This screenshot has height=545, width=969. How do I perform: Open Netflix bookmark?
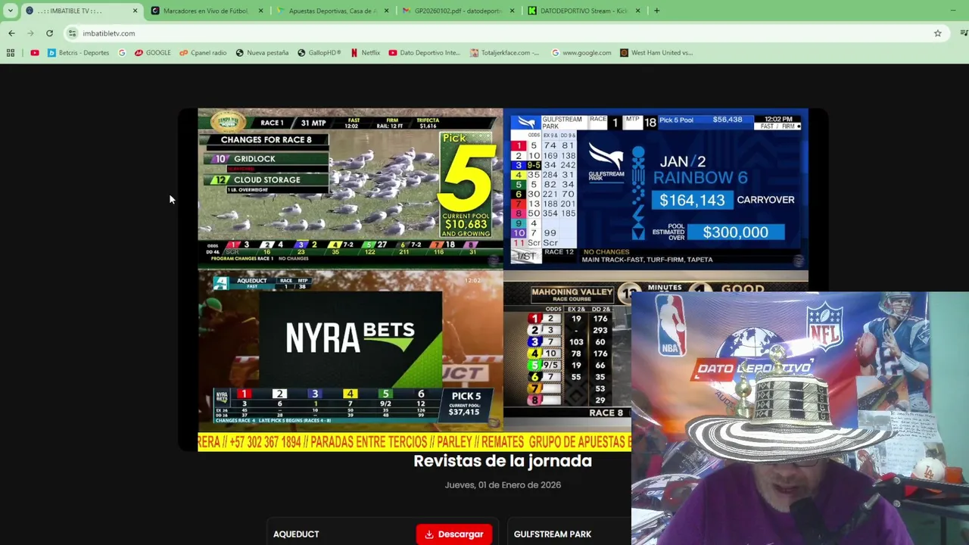[x=365, y=53]
